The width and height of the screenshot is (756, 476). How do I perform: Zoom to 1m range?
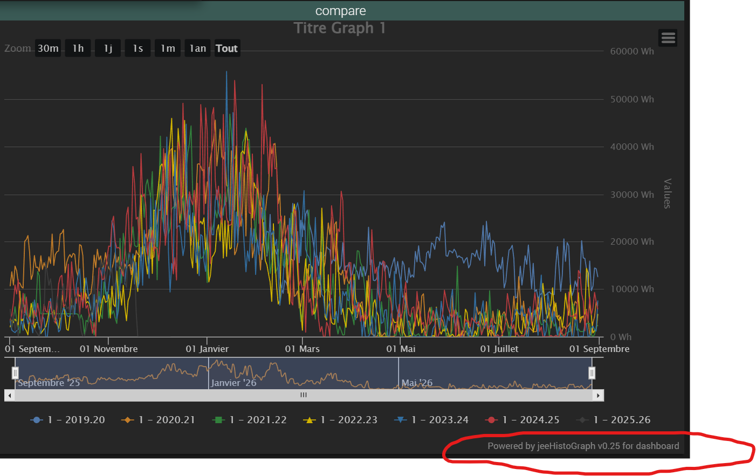pos(168,49)
